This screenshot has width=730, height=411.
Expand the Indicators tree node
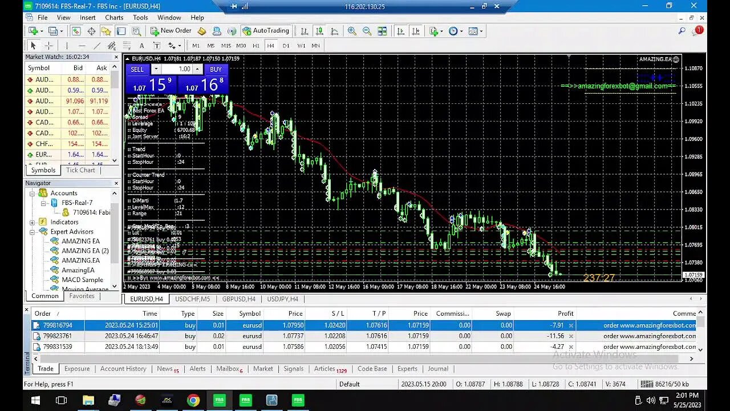coord(33,222)
